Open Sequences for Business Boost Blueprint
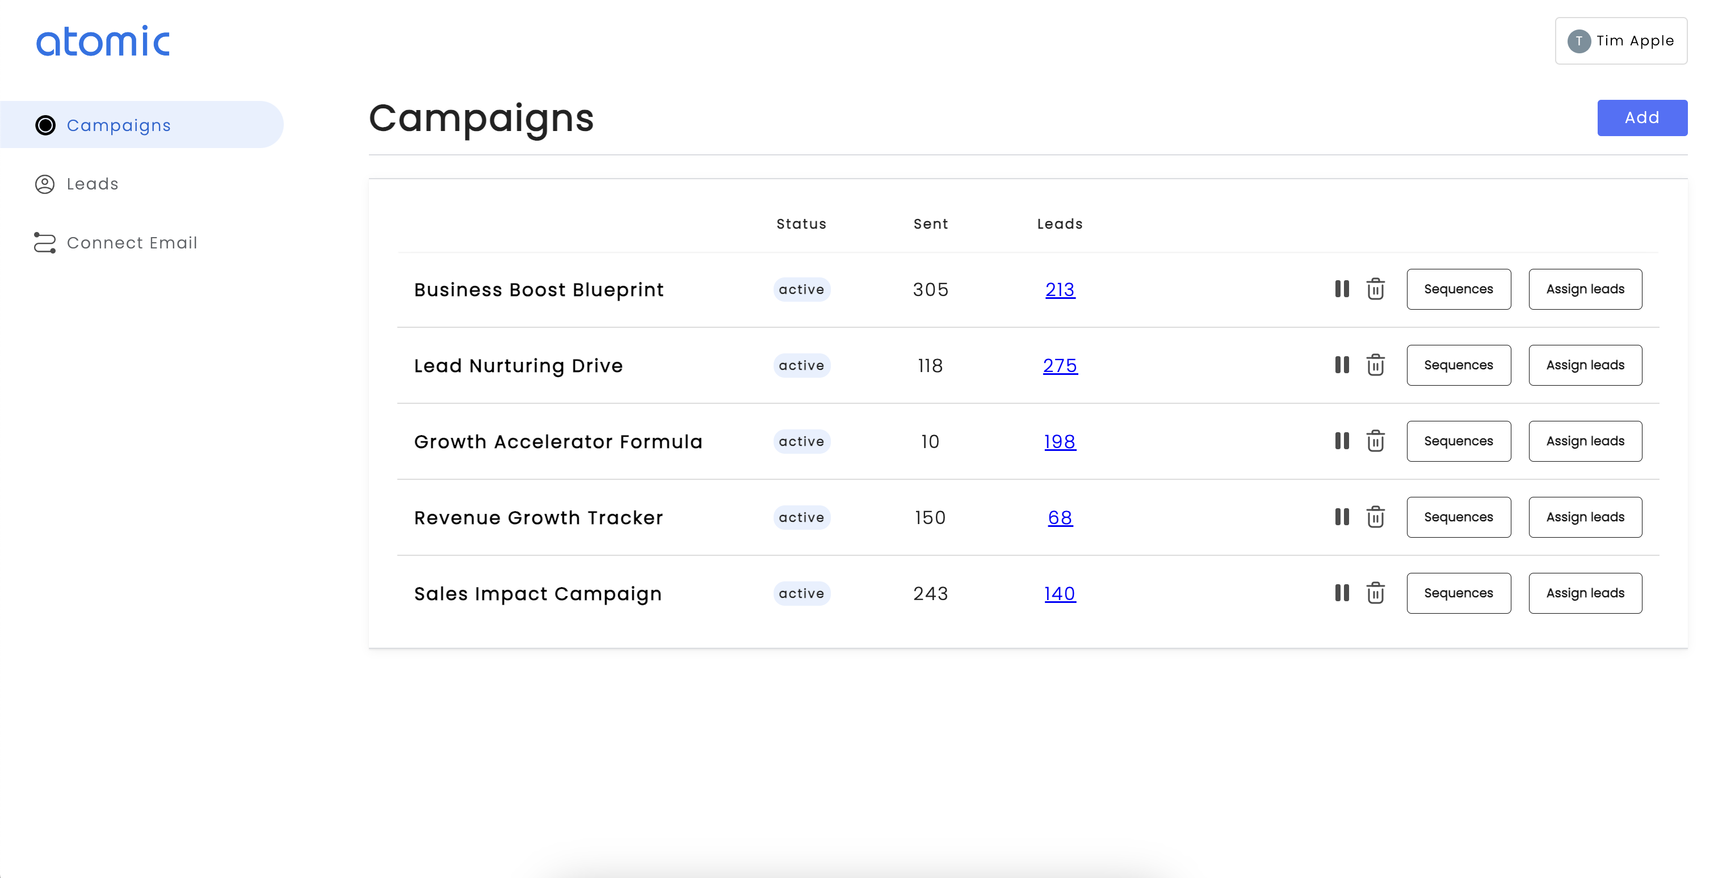 (1459, 289)
